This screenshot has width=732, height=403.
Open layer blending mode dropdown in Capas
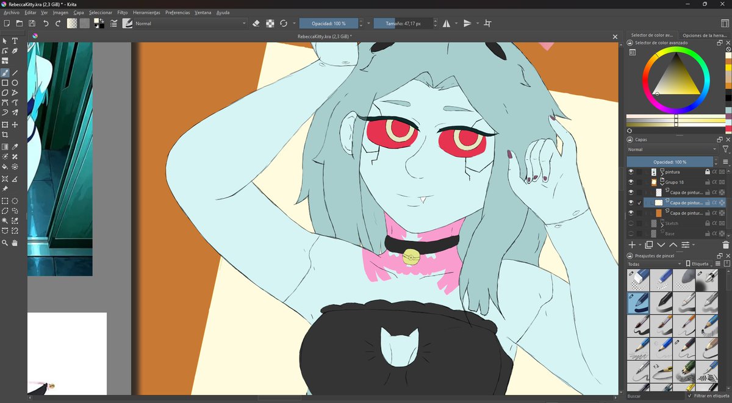point(672,149)
